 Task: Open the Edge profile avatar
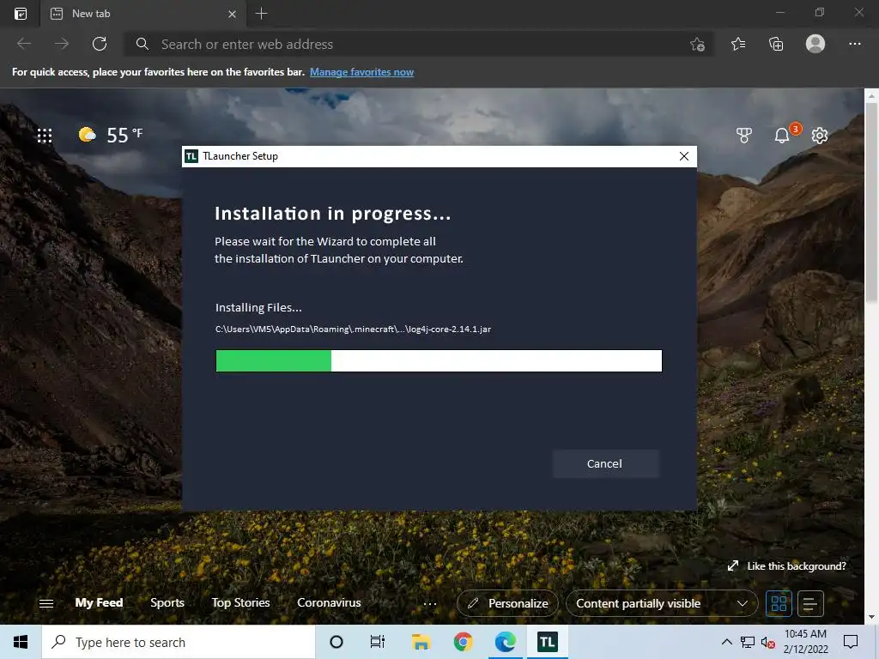[x=815, y=44]
